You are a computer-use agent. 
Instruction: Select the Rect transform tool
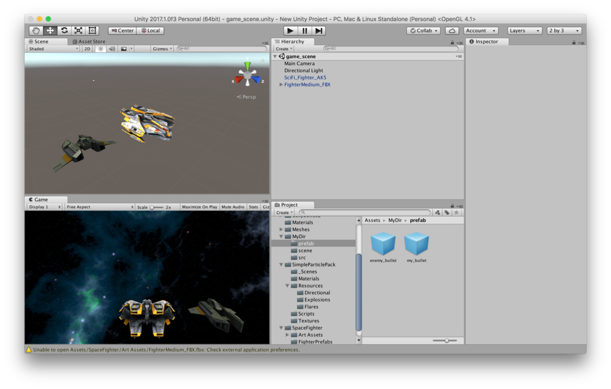[x=92, y=30]
